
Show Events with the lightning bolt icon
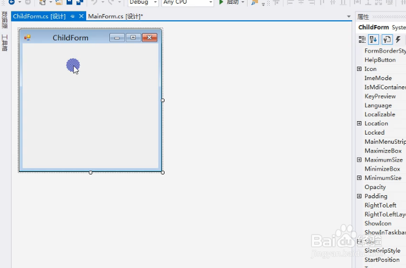point(398,39)
